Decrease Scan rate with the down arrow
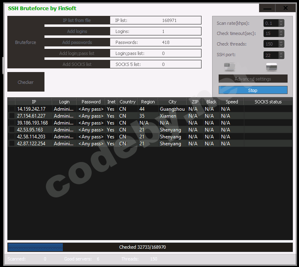This screenshot has height=267, width=299. [x=281, y=25]
